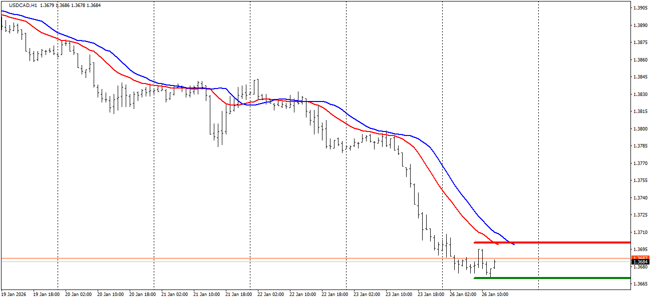Click the "26 Jan 10:00" time label

495,294
